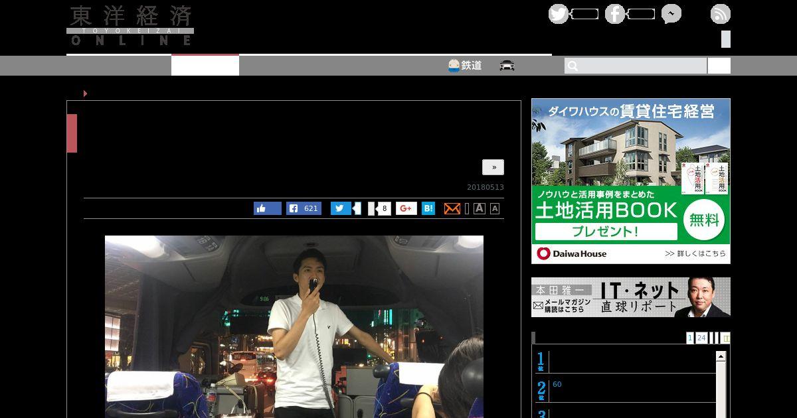The height and width of the screenshot is (418, 797).
Task: Click the Toyo Keizai Online logo
Action: [130, 25]
